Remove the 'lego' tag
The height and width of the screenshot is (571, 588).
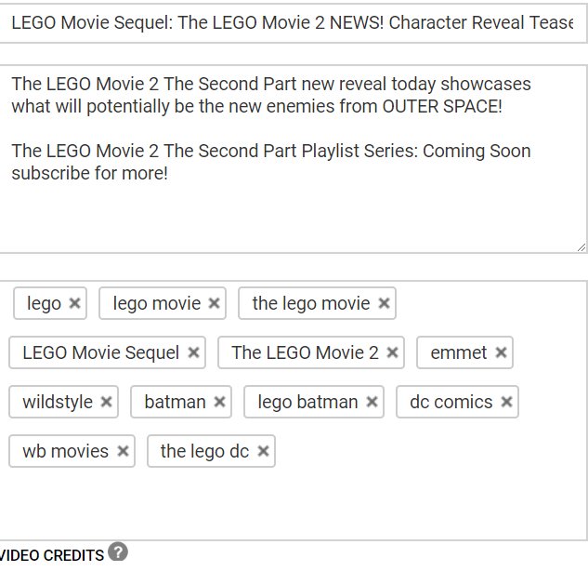point(74,303)
